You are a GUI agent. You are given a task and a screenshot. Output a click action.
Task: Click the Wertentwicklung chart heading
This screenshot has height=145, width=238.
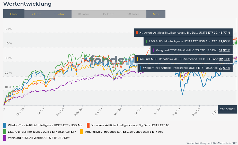(x=27, y=4)
